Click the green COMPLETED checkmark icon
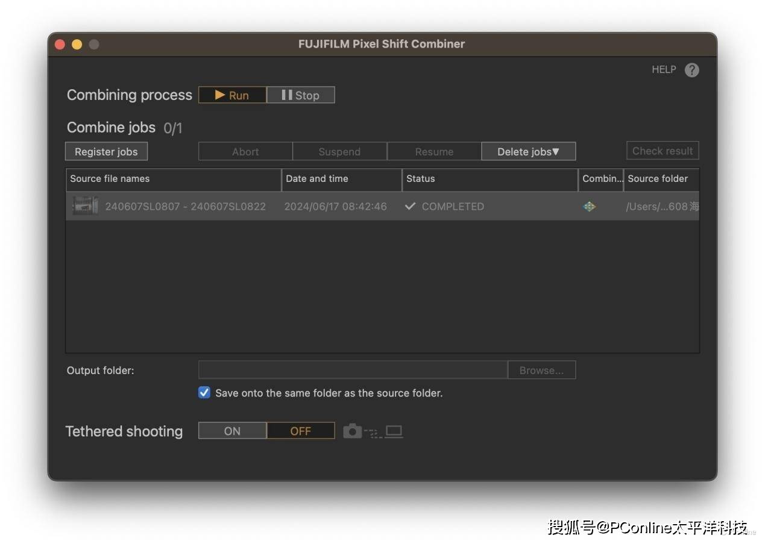 (411, 207)
